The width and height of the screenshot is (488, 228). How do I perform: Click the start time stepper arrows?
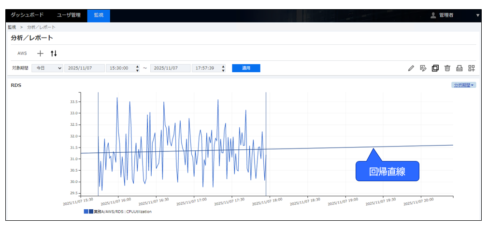(x=138, y=68)
